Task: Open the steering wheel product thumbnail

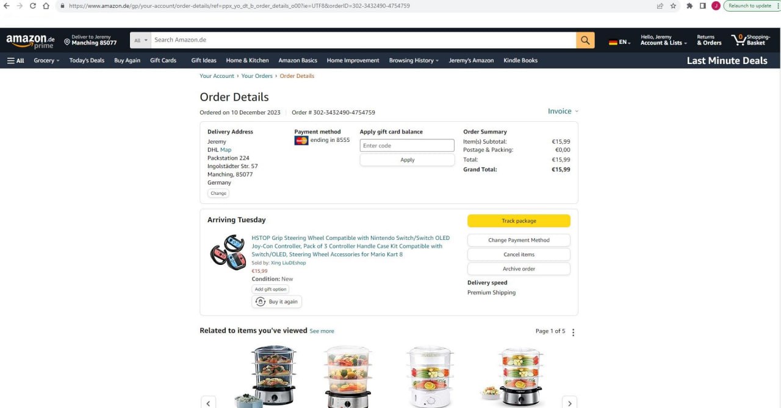Action: (227, 252)
